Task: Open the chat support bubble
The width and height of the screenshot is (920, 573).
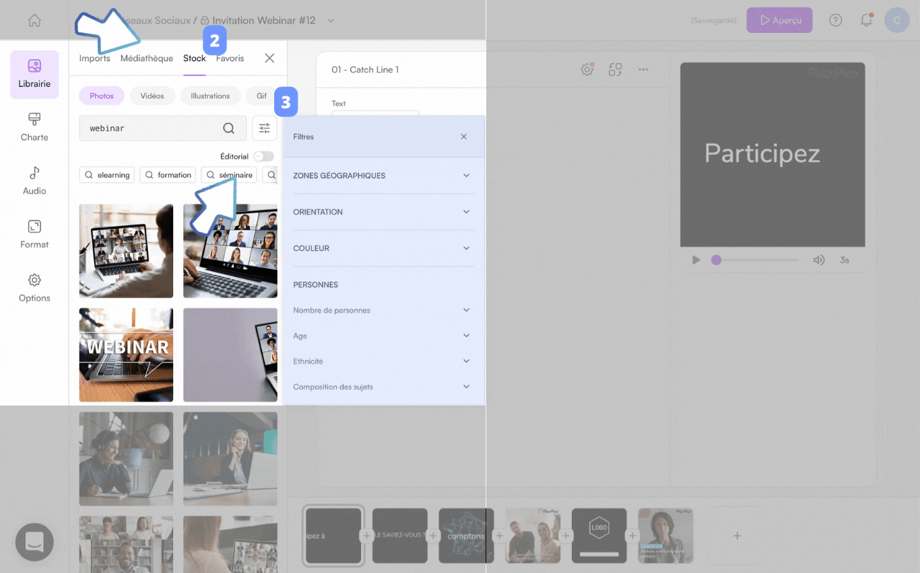Action: (x=34, y=541)
